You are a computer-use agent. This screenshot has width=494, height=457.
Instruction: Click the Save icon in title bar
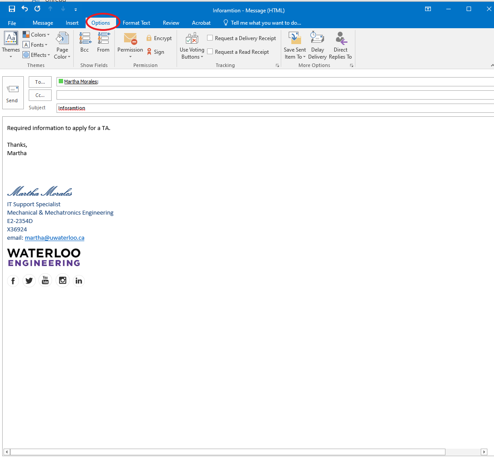[12, 9]
